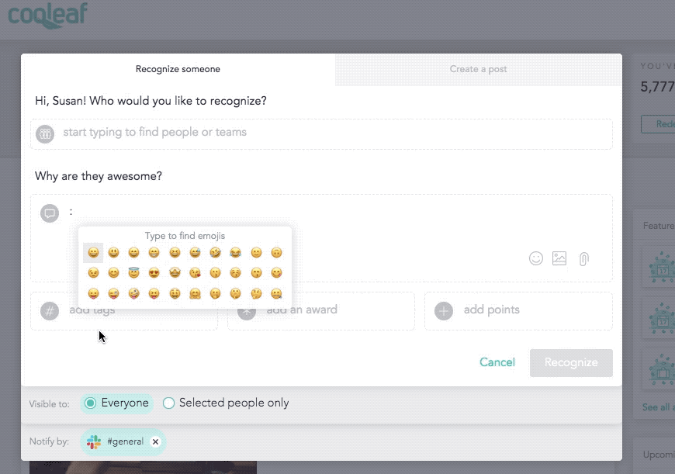This screenshot has height=474, width=675.
Task: Pick the zipper-mouth face emoji
Action: coord(276,293)
